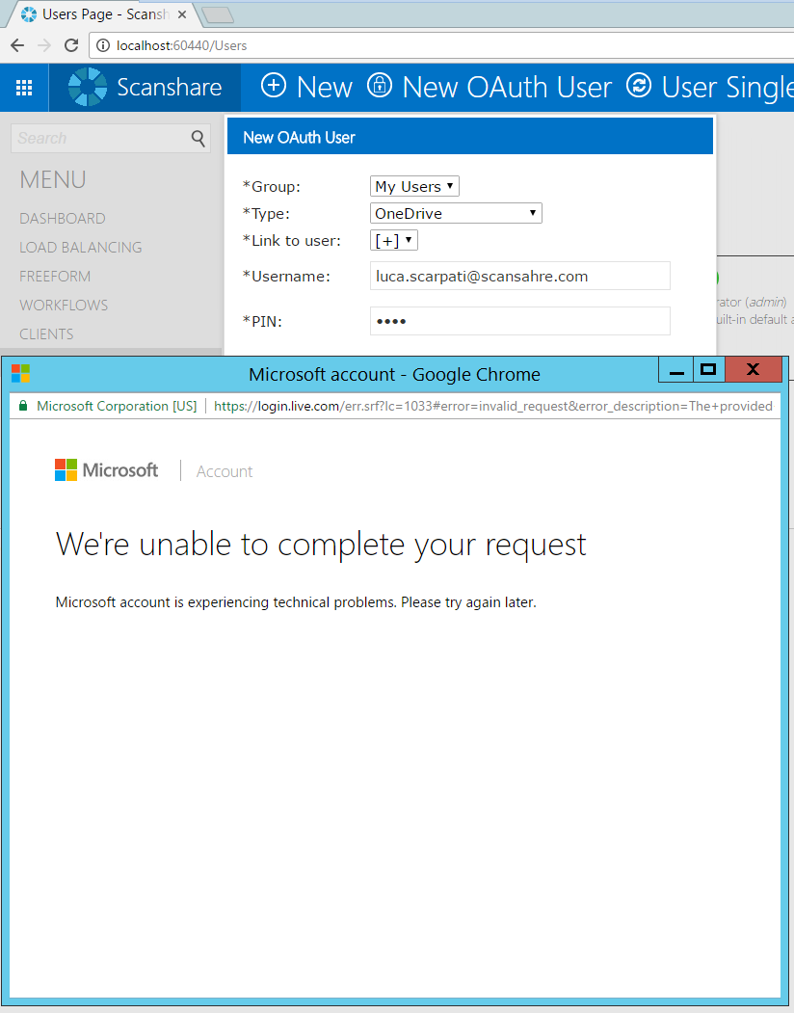Image resolution: width=794 pixels, height=1013 pixels.
Task: Open the Group dropdown showing My Users
Action: (x=414, y=186)
